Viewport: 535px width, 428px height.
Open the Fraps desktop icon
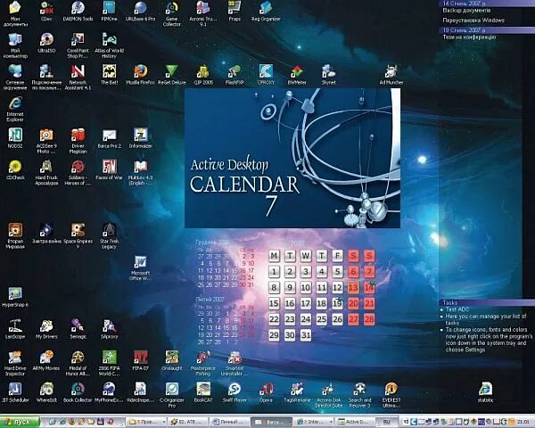coord(235,12)
